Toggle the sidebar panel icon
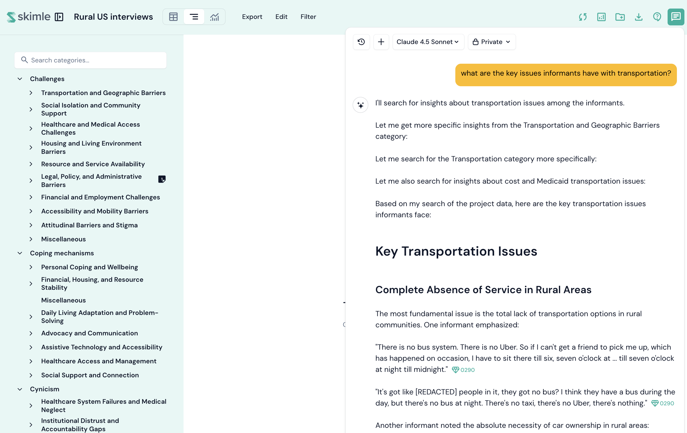The image size is (687, 433). 59,17
